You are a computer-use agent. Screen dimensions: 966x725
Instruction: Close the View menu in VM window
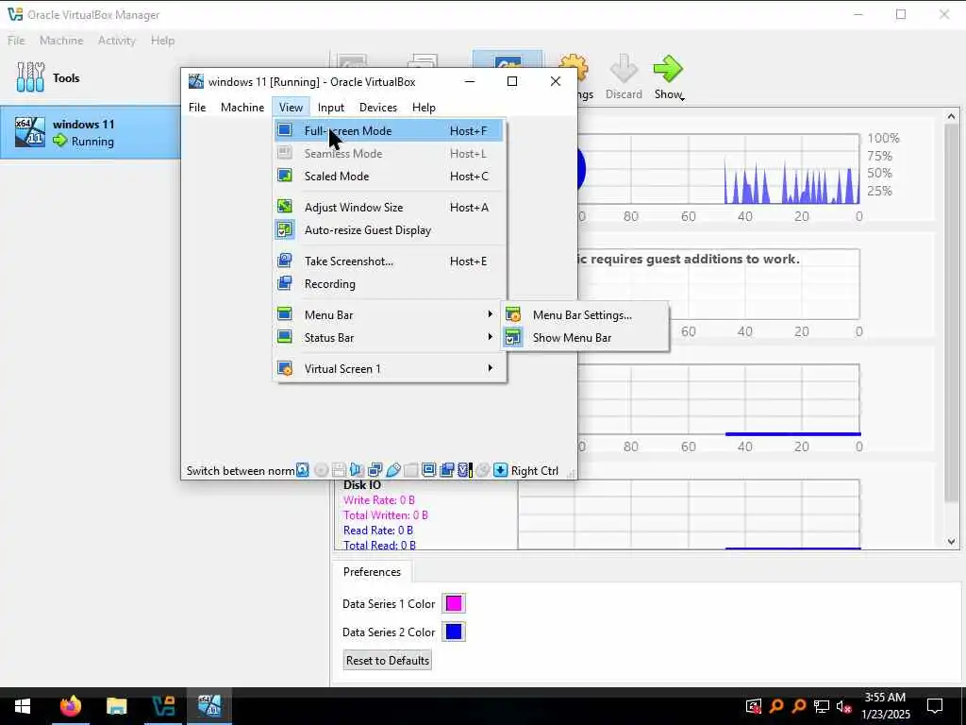[x=291, y=108]
